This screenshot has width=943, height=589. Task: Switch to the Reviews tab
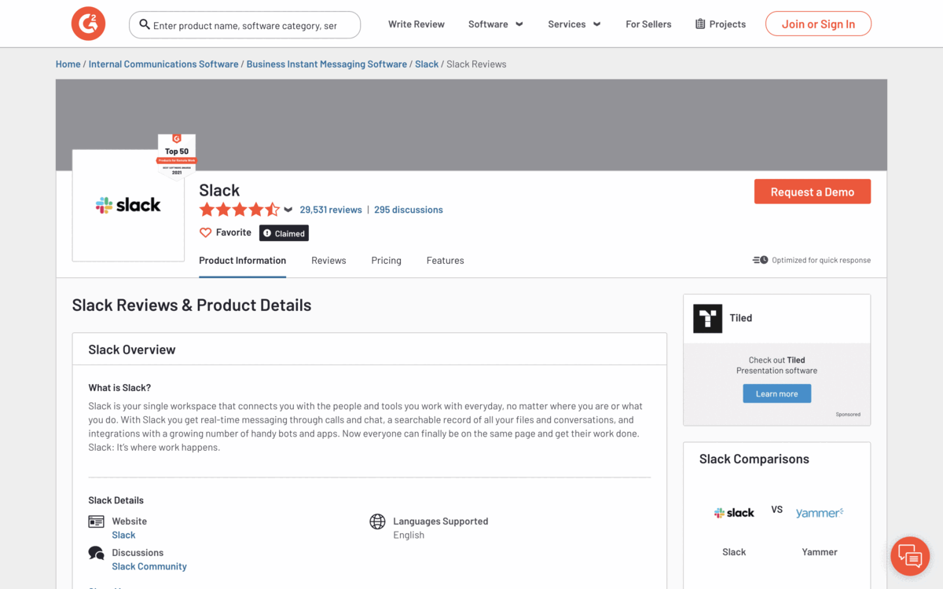[x=328, y=261]
